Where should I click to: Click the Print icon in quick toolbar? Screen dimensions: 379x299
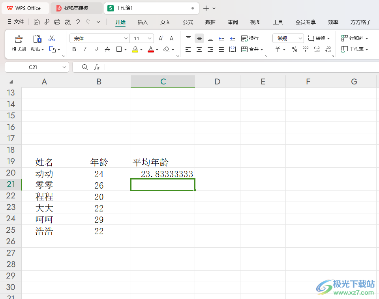[57, 22]
